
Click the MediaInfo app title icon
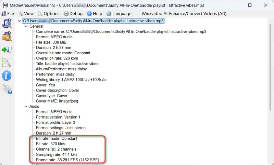click(5, 5)
